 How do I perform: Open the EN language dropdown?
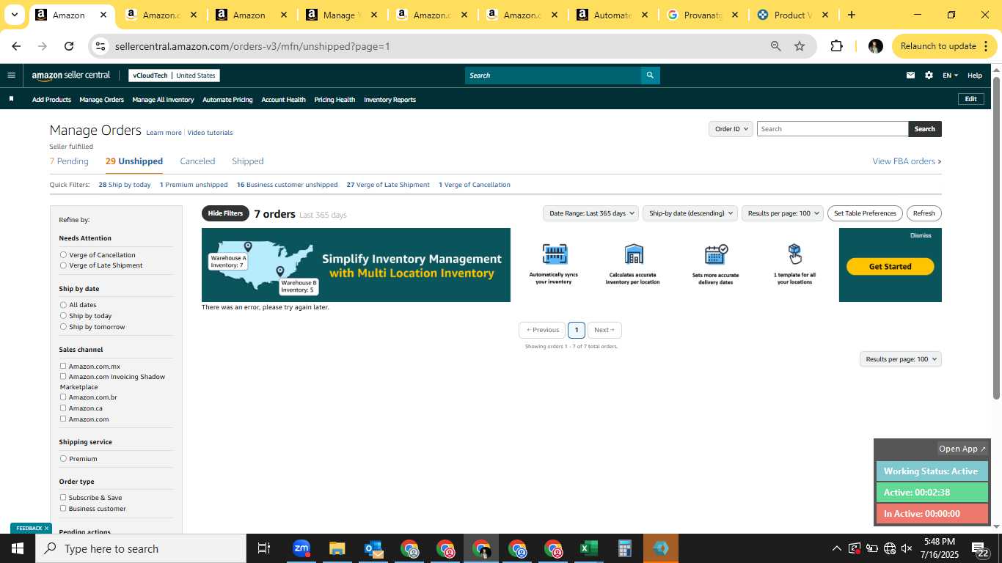[x=950, y=76]
